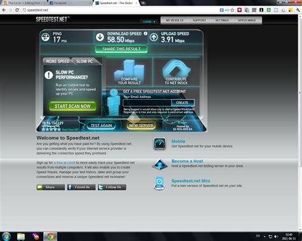Viewport: 302px width, 241px height.
Task: Open the Mobile link
Action: [178, 141]
